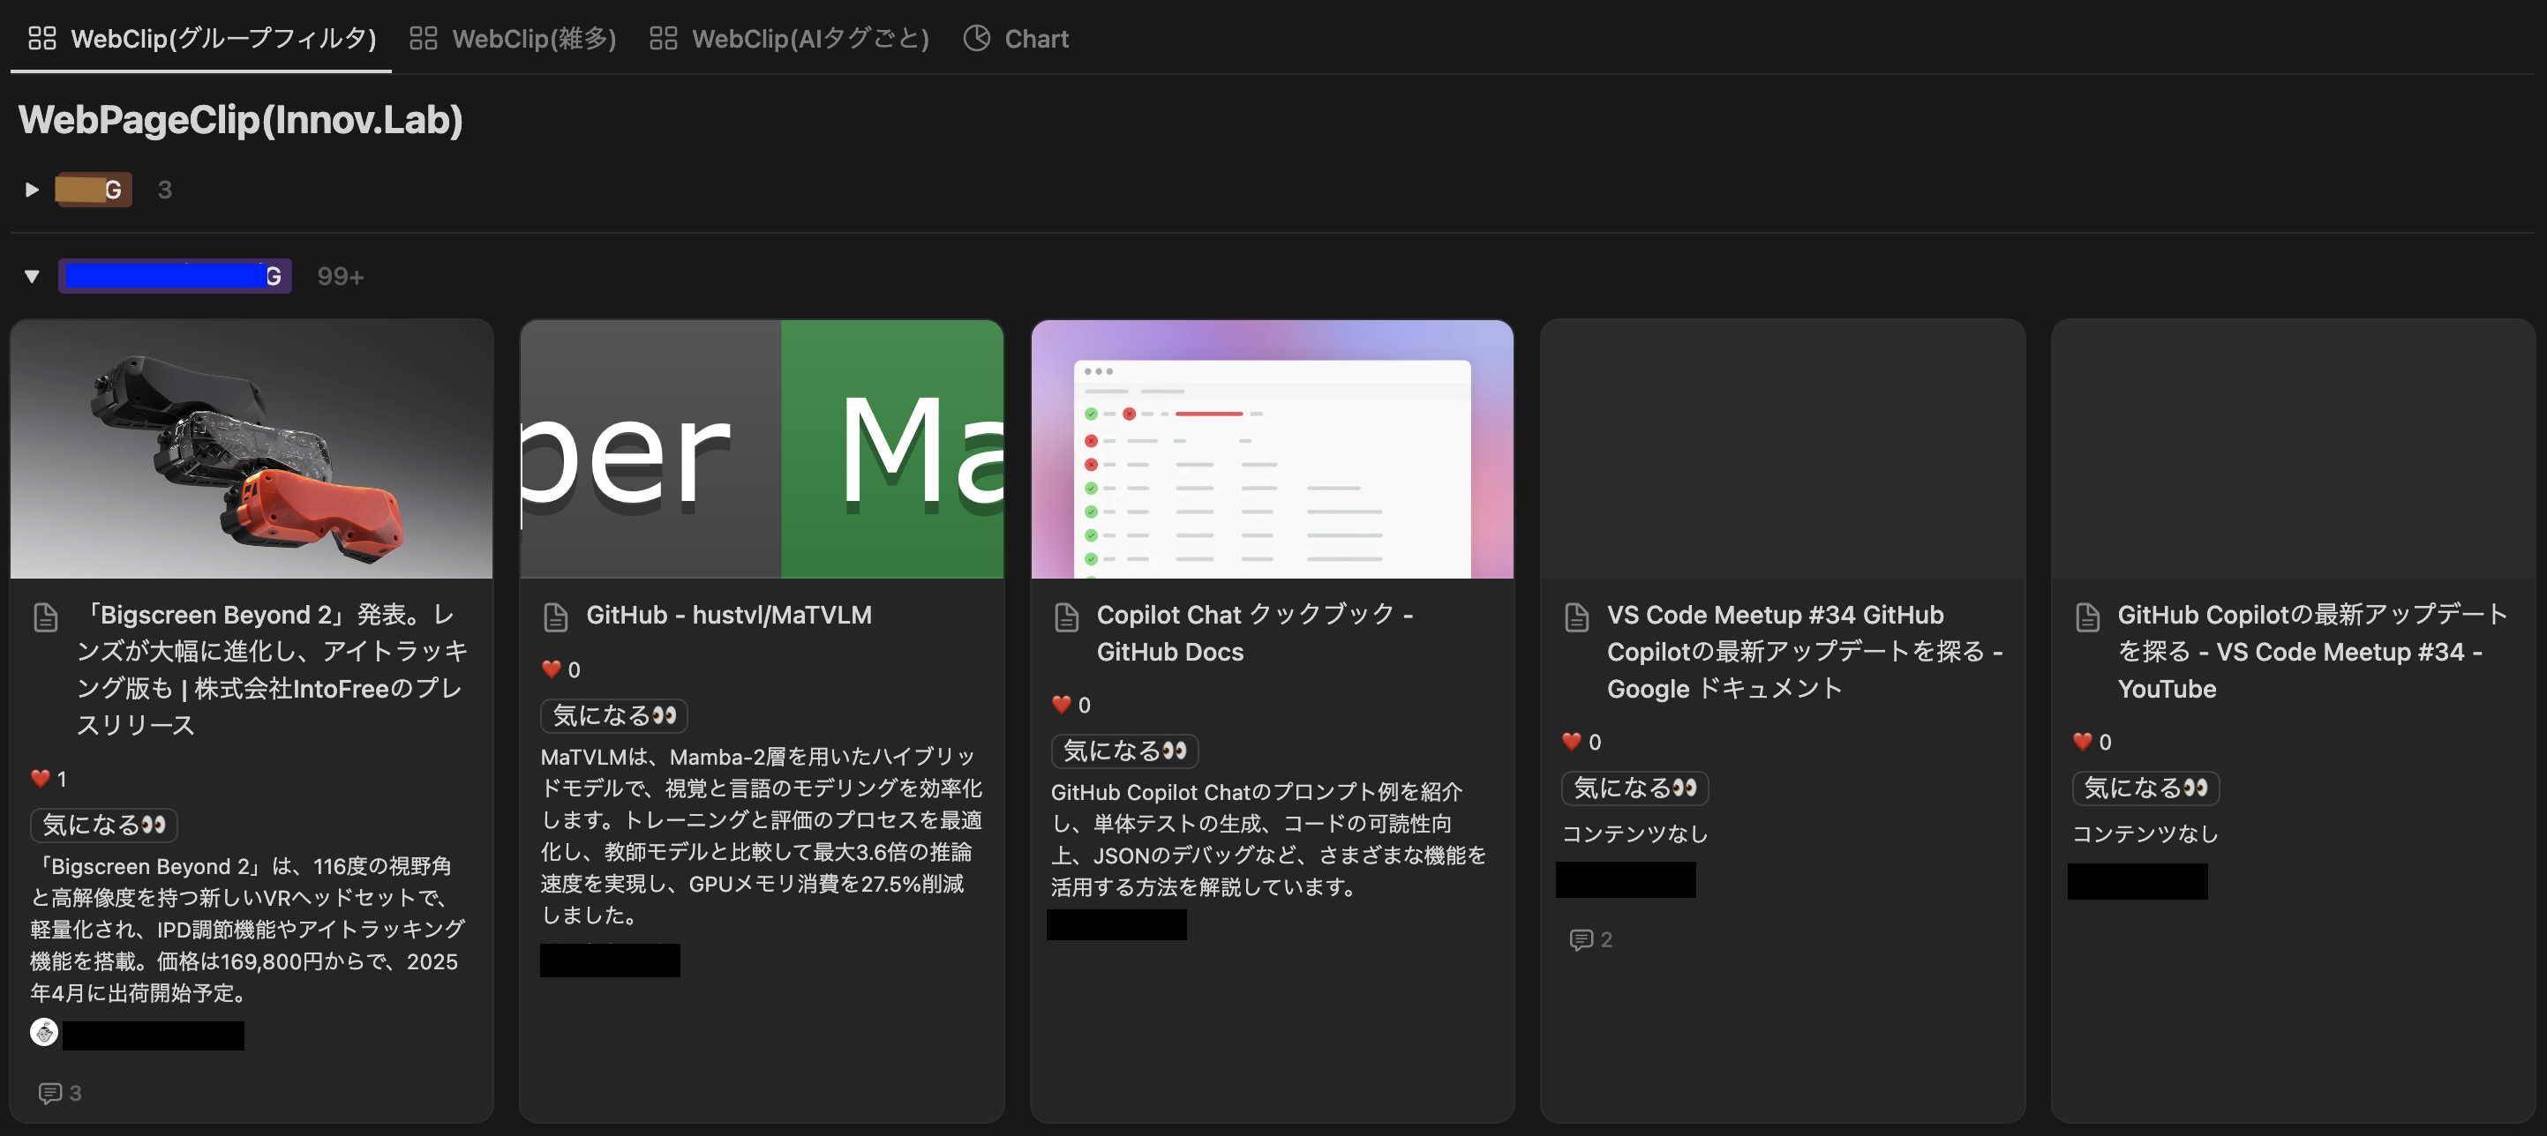Click the 気になる tag on the Copilot Chat card

pos(1123,751)
